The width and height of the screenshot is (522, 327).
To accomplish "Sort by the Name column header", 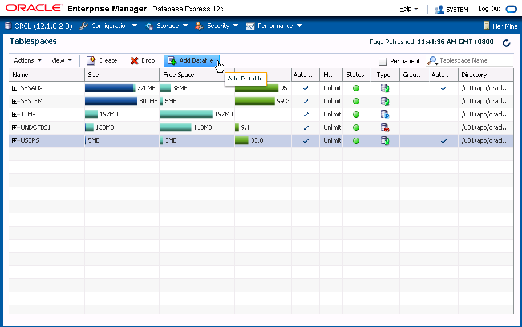I will [x=47, y=75].
